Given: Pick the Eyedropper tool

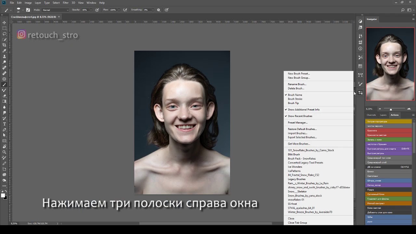Looking at the screenshot, I should [4, 51].
